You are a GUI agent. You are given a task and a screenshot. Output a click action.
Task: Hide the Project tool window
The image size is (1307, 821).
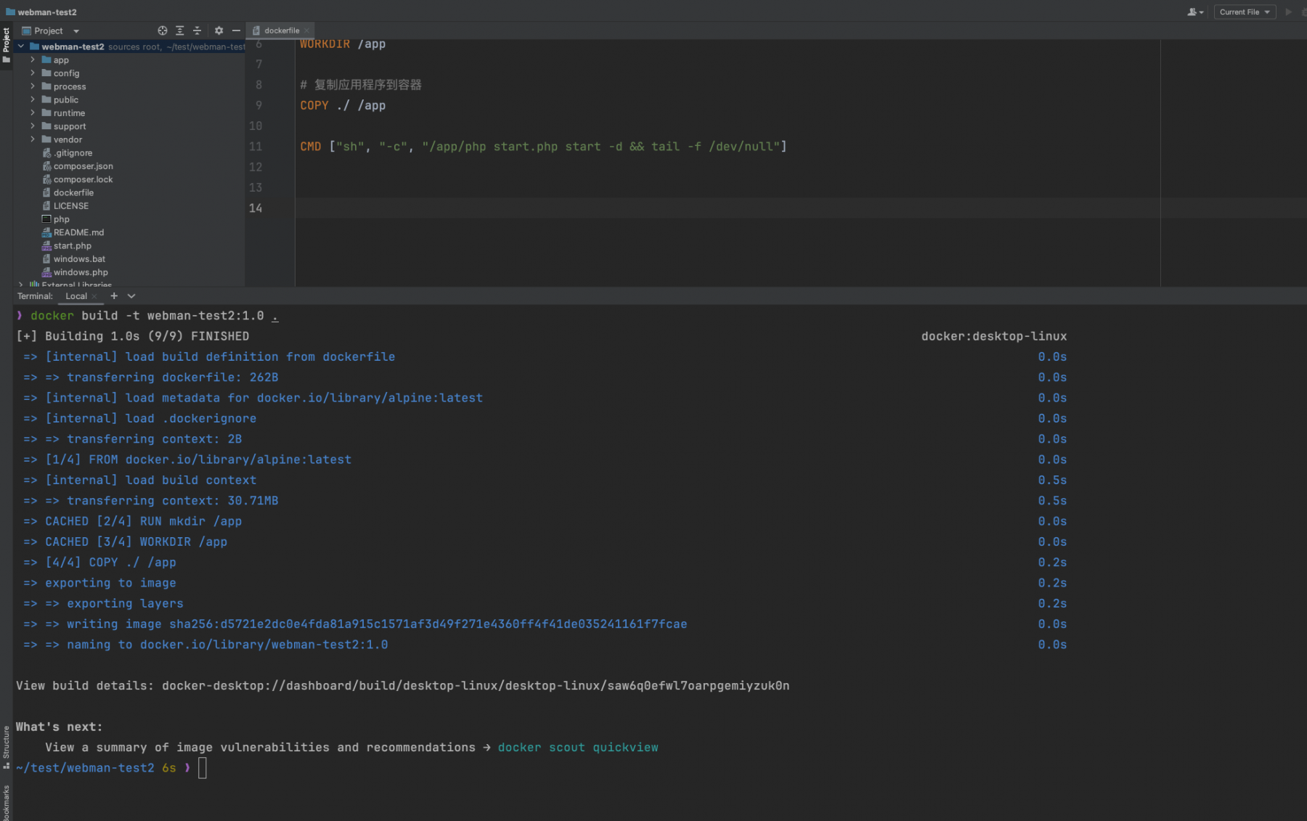tap(236, 30)
